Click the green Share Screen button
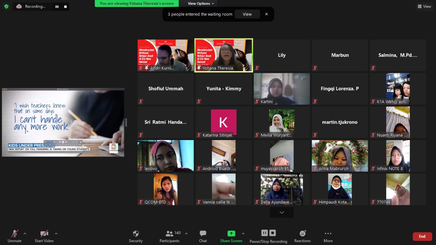Screen dimensions: 436x245 point(231,236)
